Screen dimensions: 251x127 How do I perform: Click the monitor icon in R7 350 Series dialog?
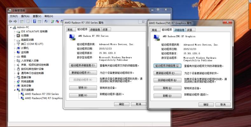72,37
